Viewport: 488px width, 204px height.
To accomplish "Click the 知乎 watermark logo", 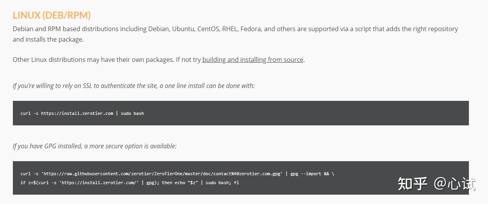I will pyautogui.click(x=412, y=184).
